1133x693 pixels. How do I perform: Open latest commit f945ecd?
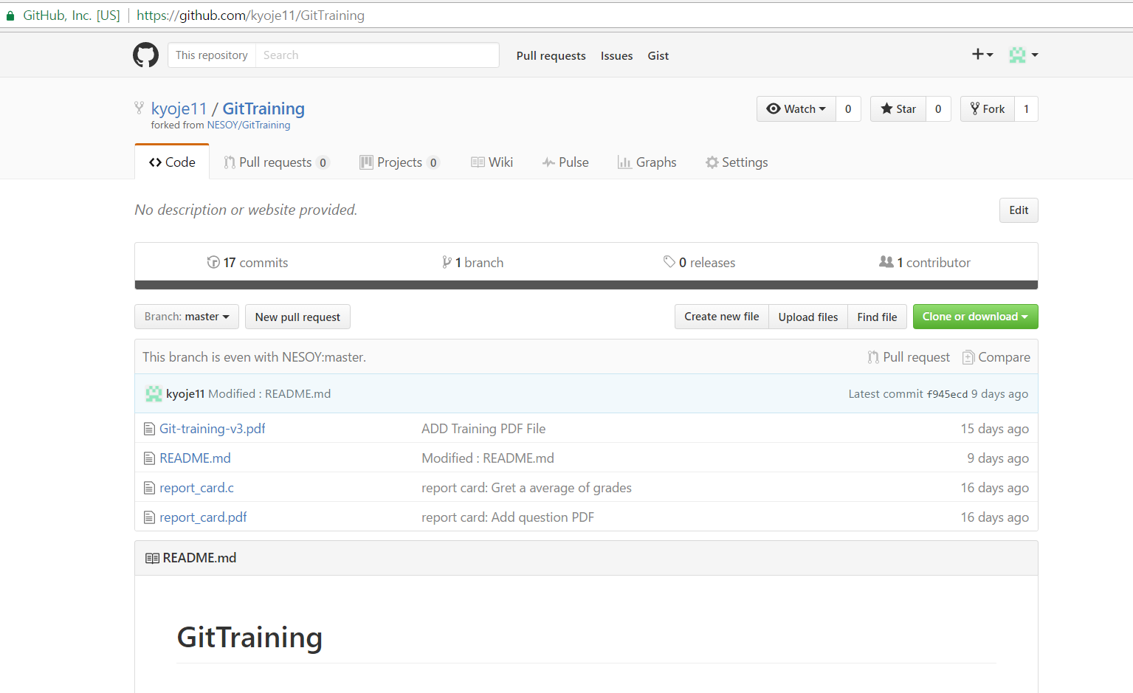tap(947, 394)
